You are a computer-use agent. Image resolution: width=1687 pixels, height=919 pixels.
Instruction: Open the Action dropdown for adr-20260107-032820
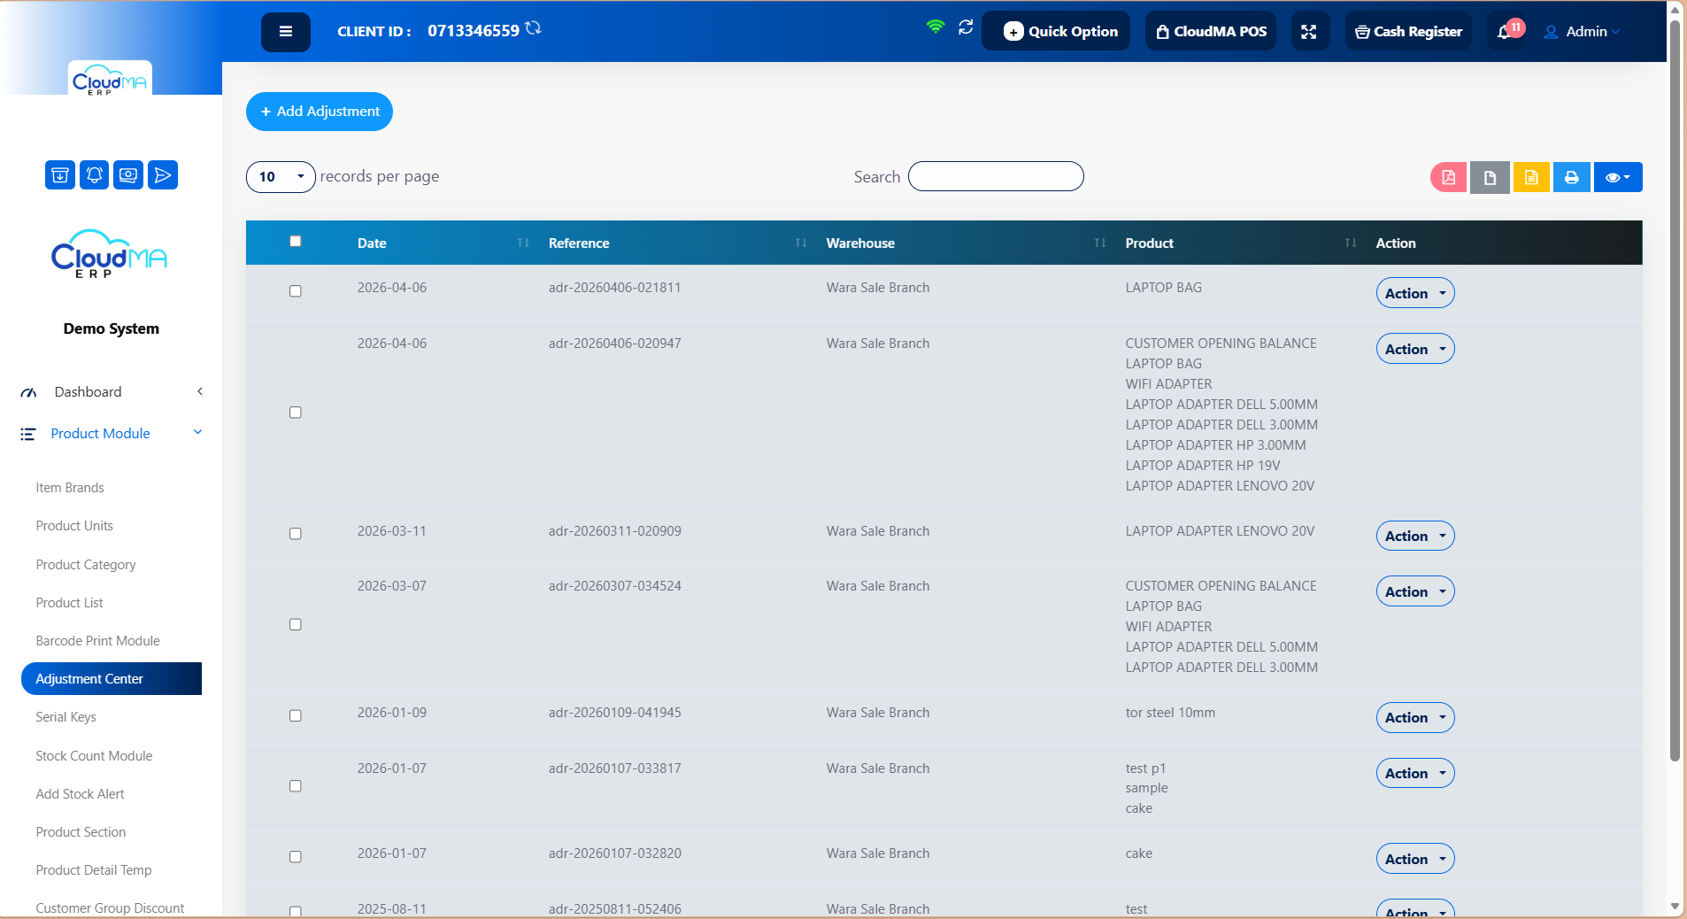pos(1415,859)
